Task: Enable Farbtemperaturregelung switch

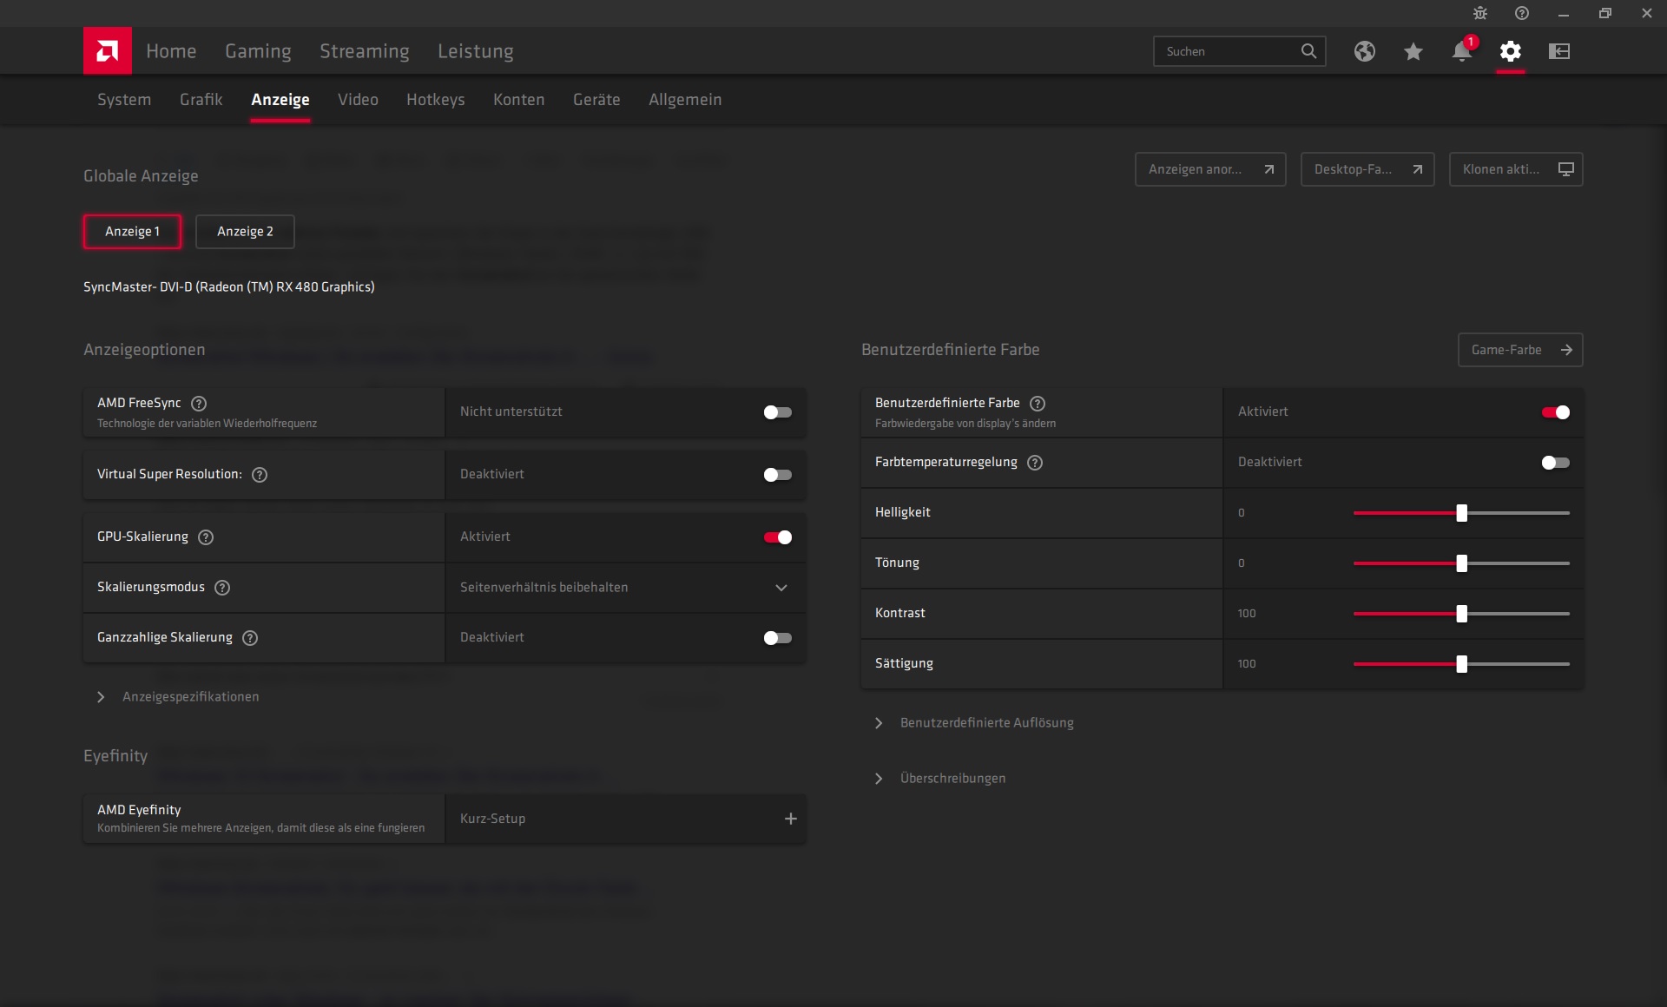Action: click(x=1556, y=463)
